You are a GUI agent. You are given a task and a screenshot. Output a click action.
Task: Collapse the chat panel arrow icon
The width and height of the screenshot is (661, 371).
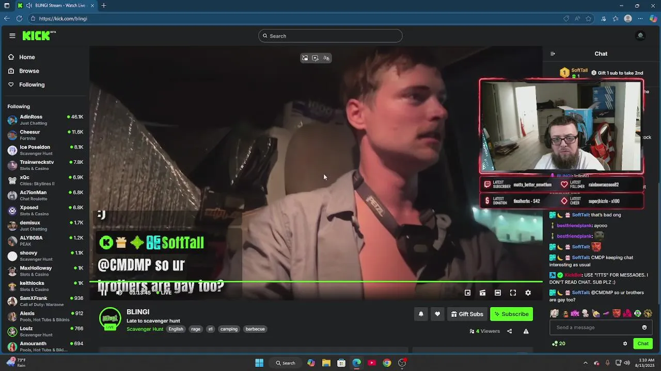pyautogui.click(x=553, y=54)
